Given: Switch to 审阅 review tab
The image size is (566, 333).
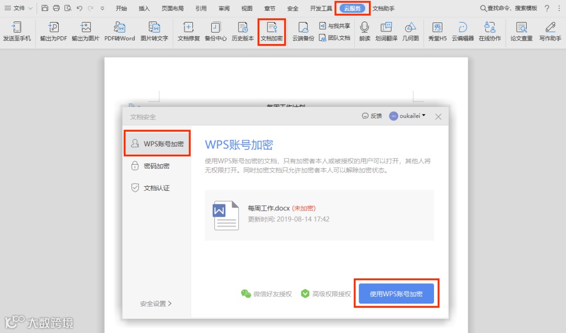Looking at the screenshot, I should click(224, 8).
